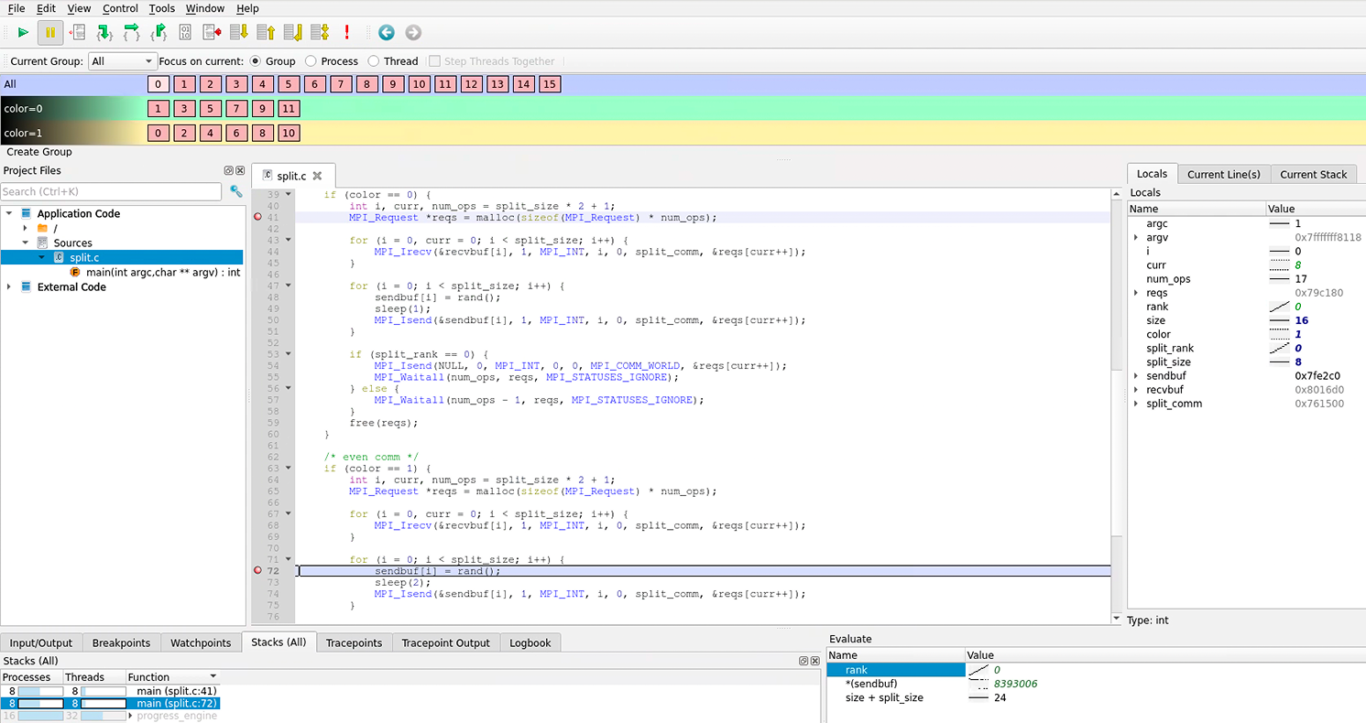The height and width of the screenshot is (723, 1366).
Task: Click the red exclamation mark toolbar icon
Action: 347,33
